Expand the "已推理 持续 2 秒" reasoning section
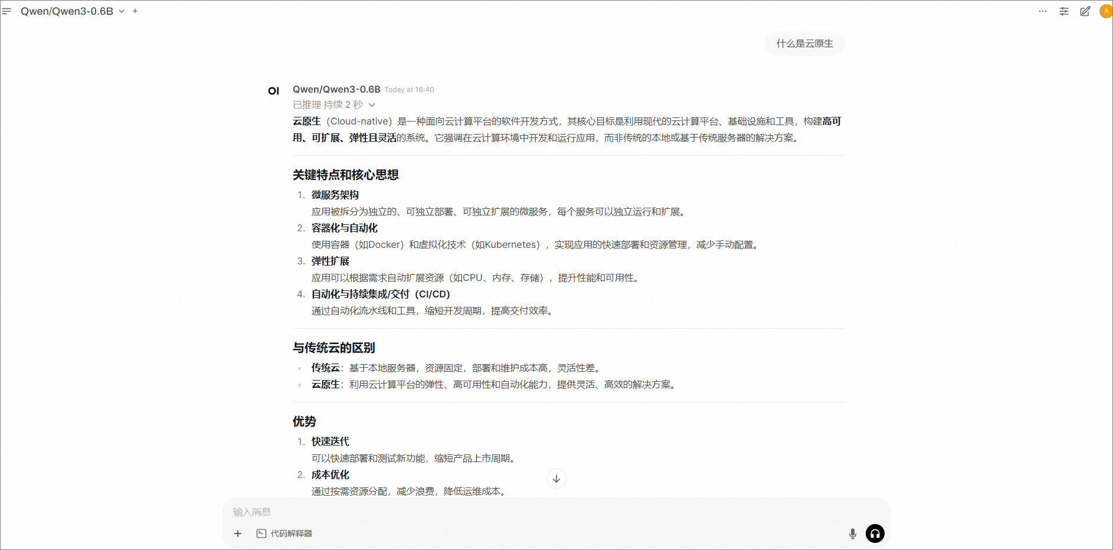Image resolution: width=1113 pixels, height=550 pixels. (x=334, y=105)
